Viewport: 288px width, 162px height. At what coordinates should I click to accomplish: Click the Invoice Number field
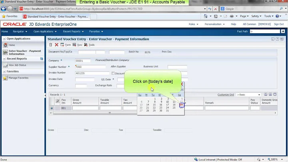coord(92,73)
